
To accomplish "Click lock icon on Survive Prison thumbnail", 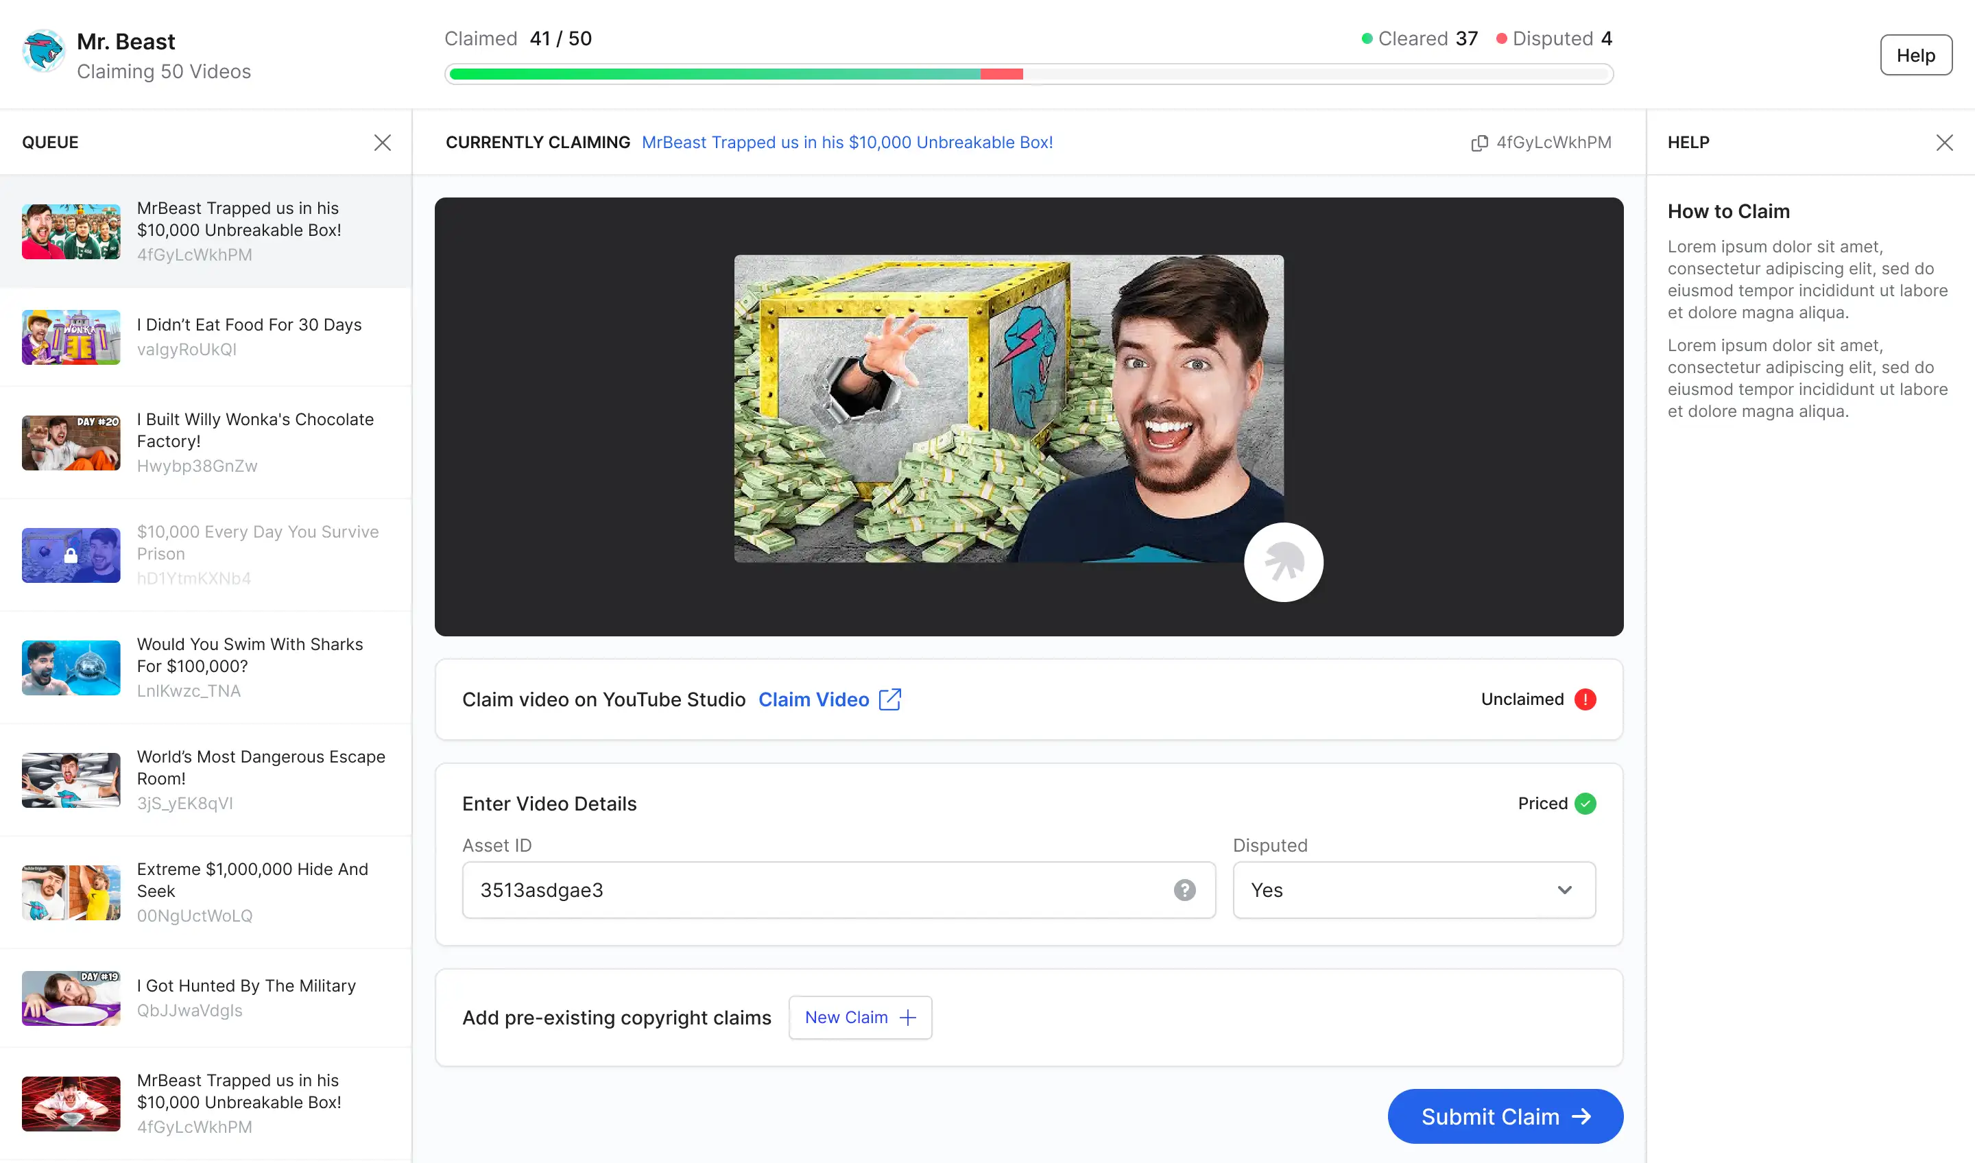I will click(71, 555).
